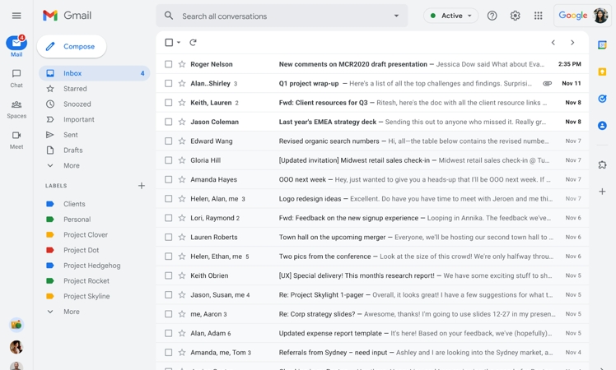Viewport: 616px width, 370px height.
Task: Show search options dropdown arrow
Action: [396, 16]
